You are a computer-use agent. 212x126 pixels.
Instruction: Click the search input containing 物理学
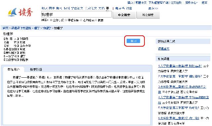click(x=77, y=15)
